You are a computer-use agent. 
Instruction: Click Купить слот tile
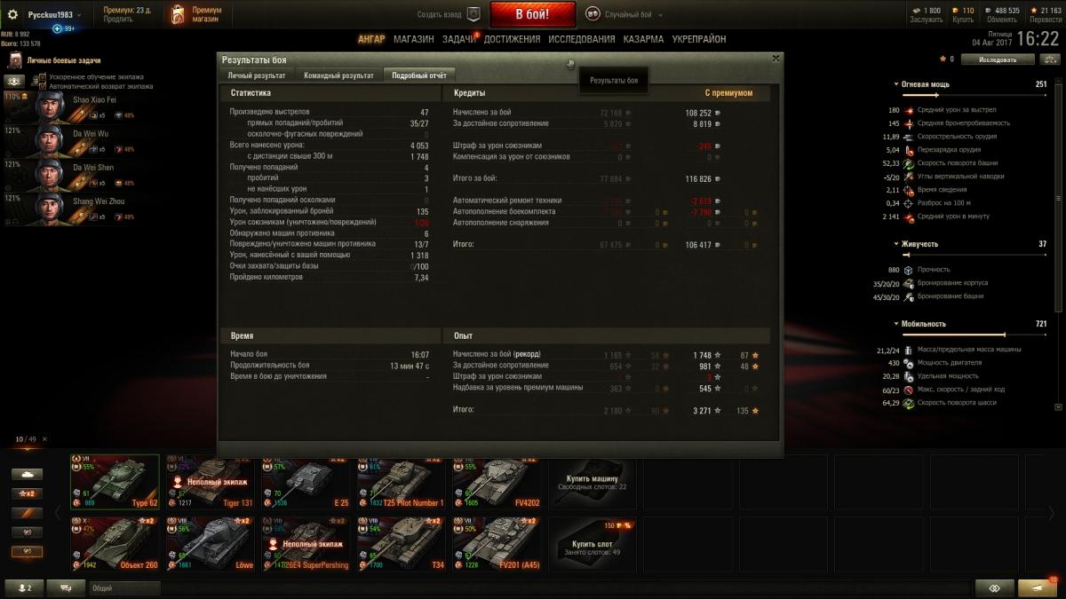tap(593, 543)
